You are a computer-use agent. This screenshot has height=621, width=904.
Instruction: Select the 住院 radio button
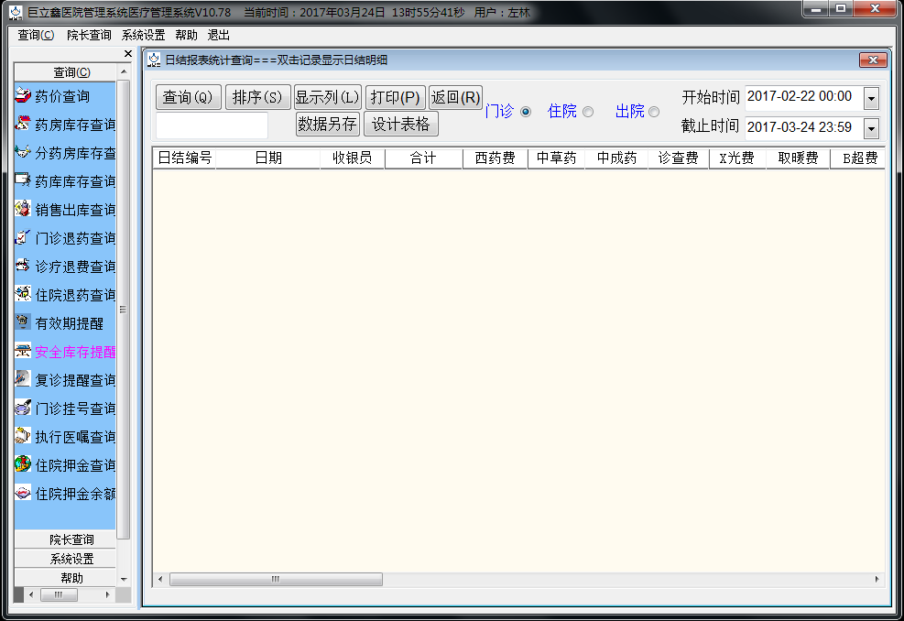point(588,112)
